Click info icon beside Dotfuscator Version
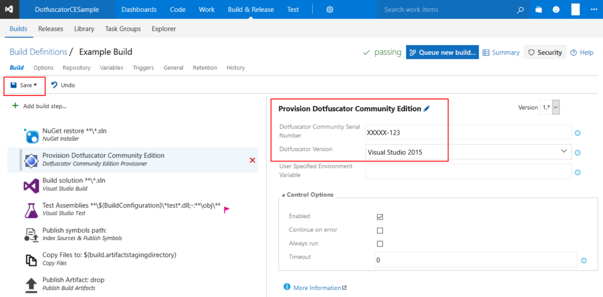 [x=577, y=152]
